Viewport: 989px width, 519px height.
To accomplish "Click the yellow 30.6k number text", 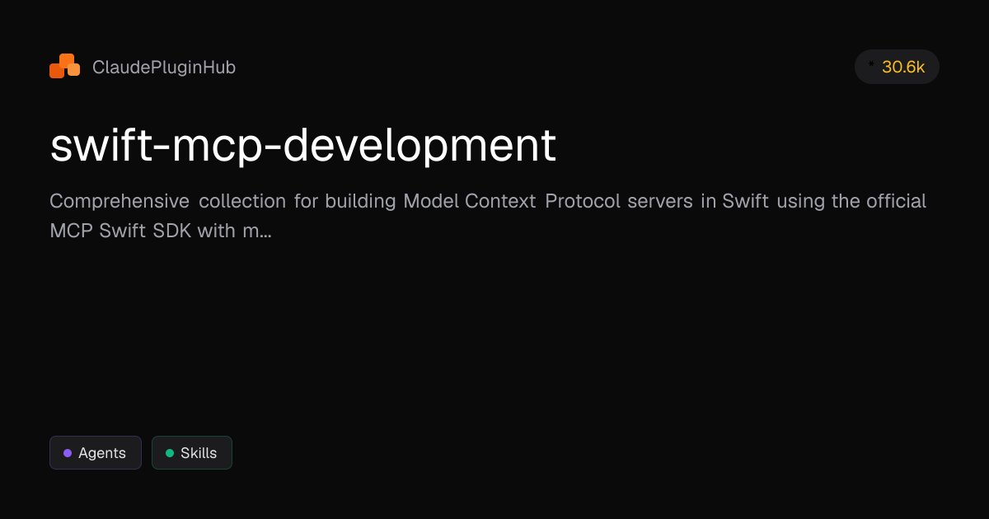I will point(903,68).
